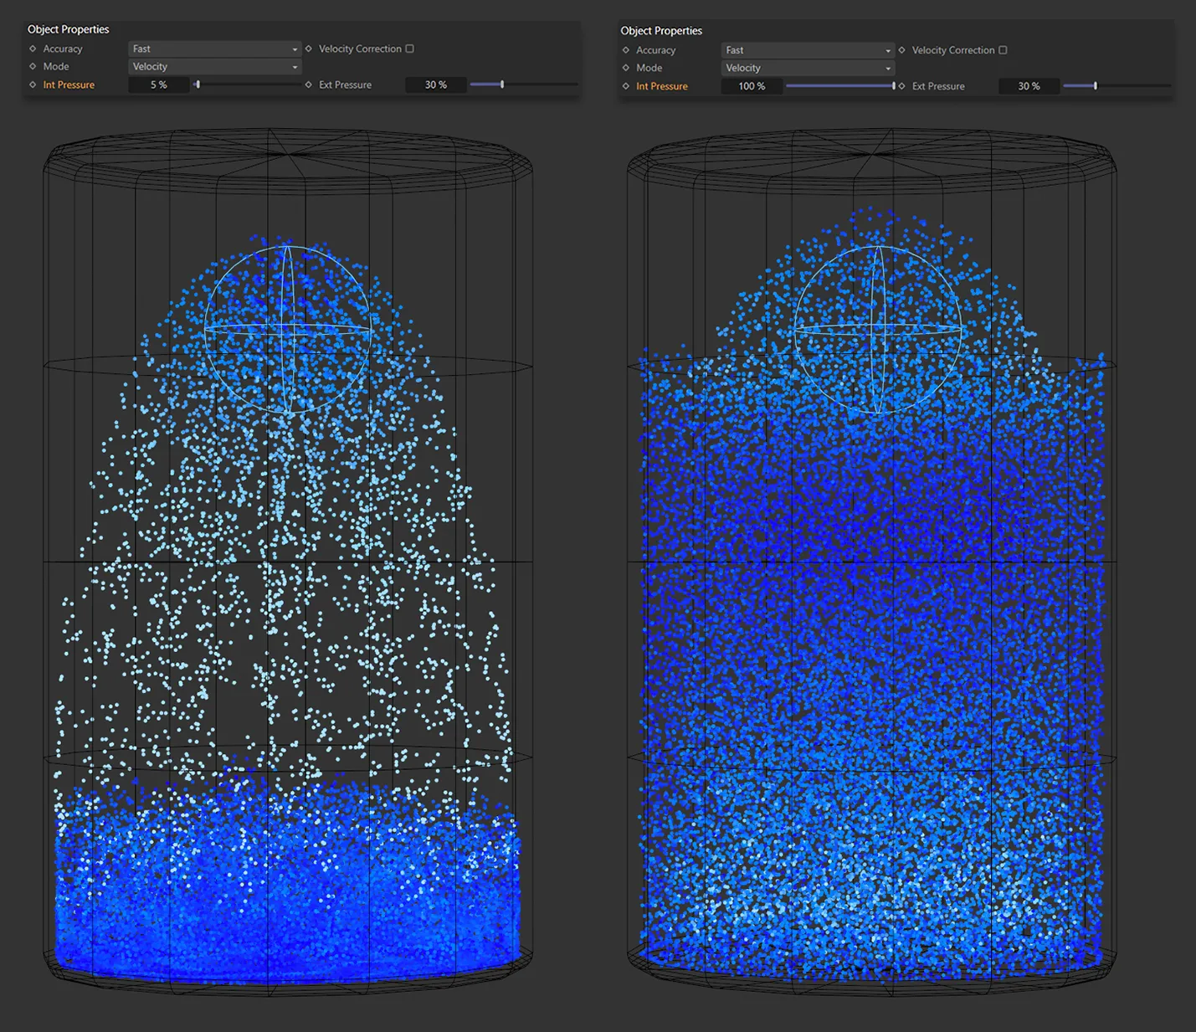Click the Object Properties header on the left
This screenshot has height=1032, width=1196.
[69, 28]
